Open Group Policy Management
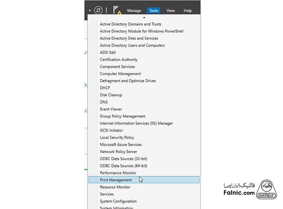 coord(122,116)
